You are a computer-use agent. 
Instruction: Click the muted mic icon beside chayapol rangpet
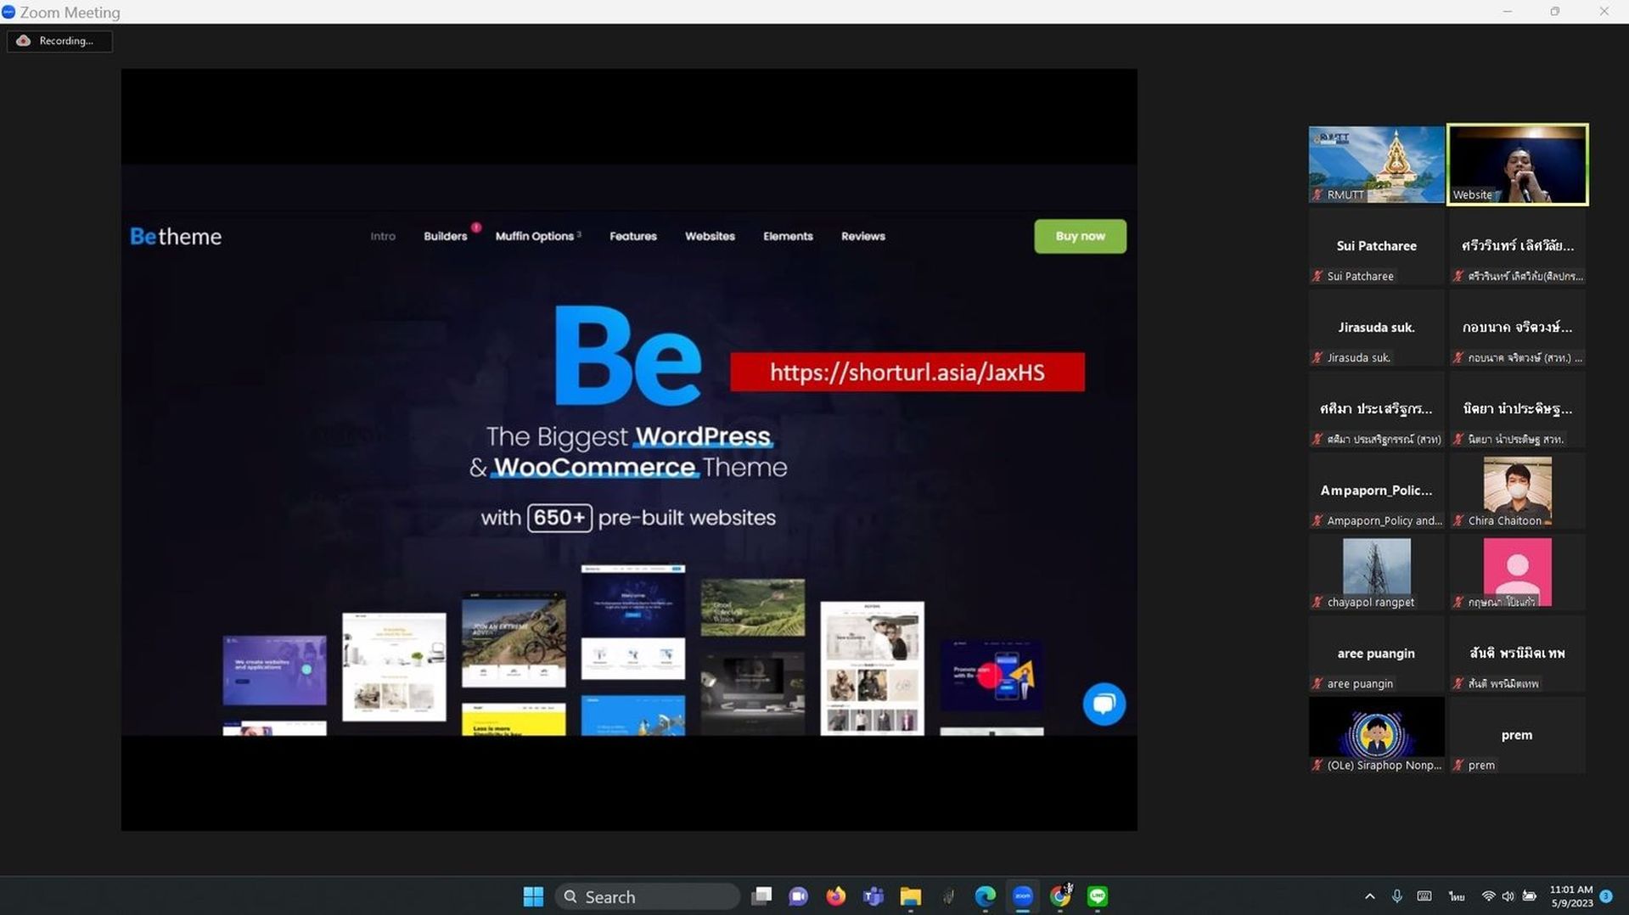[x=1317, y=602]
